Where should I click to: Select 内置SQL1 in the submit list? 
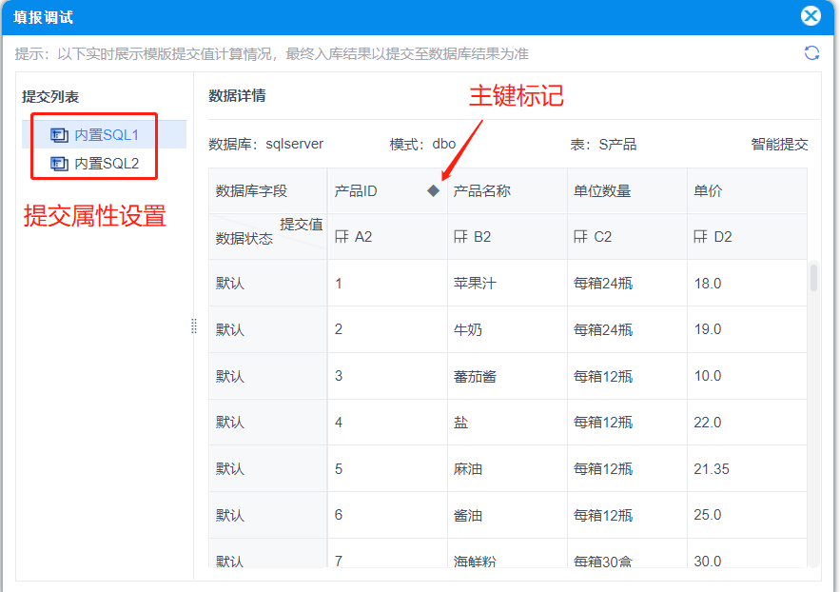pos(104,134)
